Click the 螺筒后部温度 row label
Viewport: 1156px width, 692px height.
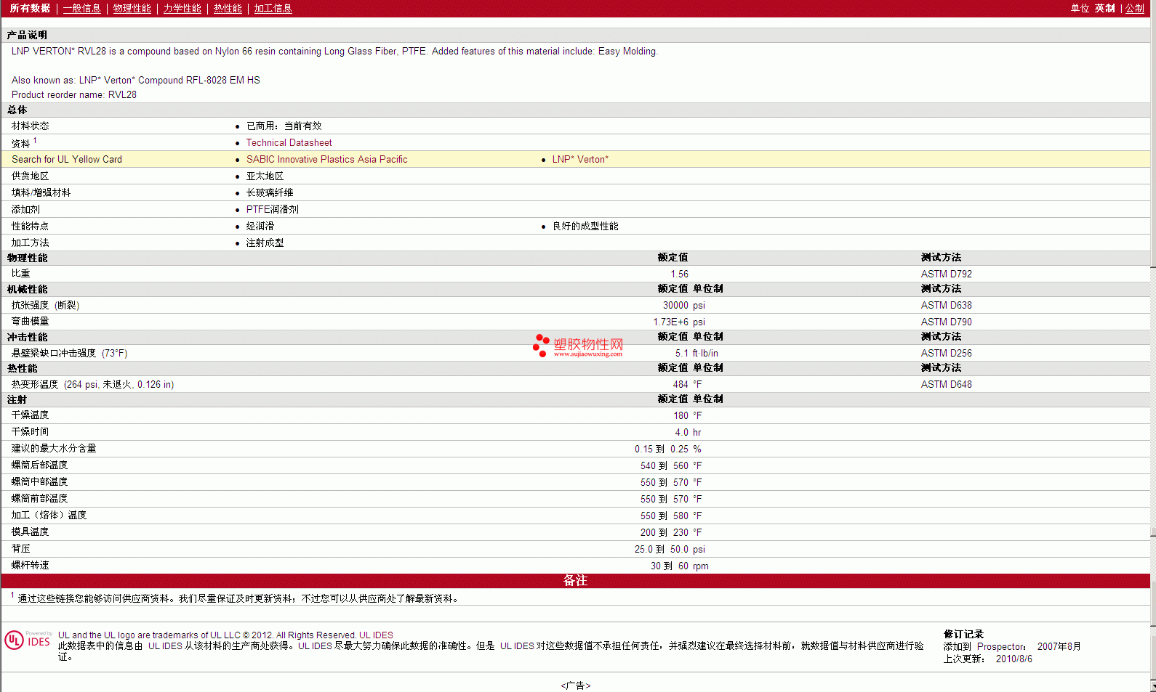[39, 465]
